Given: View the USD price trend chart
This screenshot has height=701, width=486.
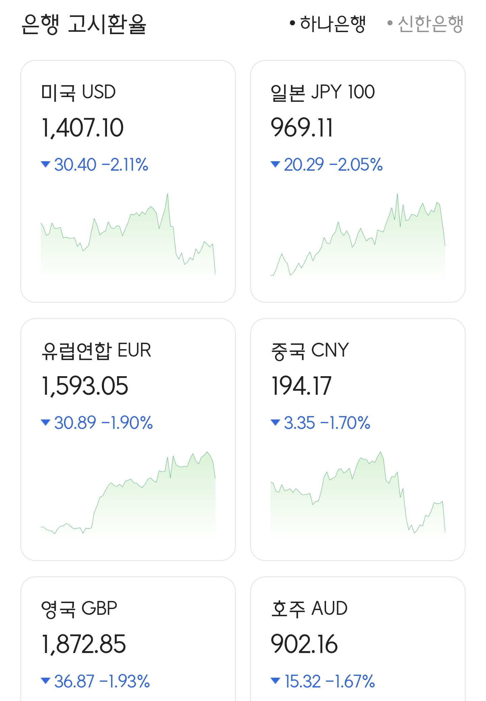Looking at the screenshot, I should 128,237.
